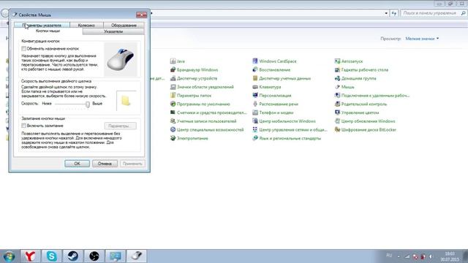This screenshot has height=263, width=468.
Task: Open the Автозапуск icon
Action: [337, 61]
